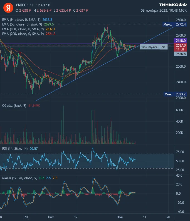
Task: Click the 200 measurement label box
Action: point(164,47)
